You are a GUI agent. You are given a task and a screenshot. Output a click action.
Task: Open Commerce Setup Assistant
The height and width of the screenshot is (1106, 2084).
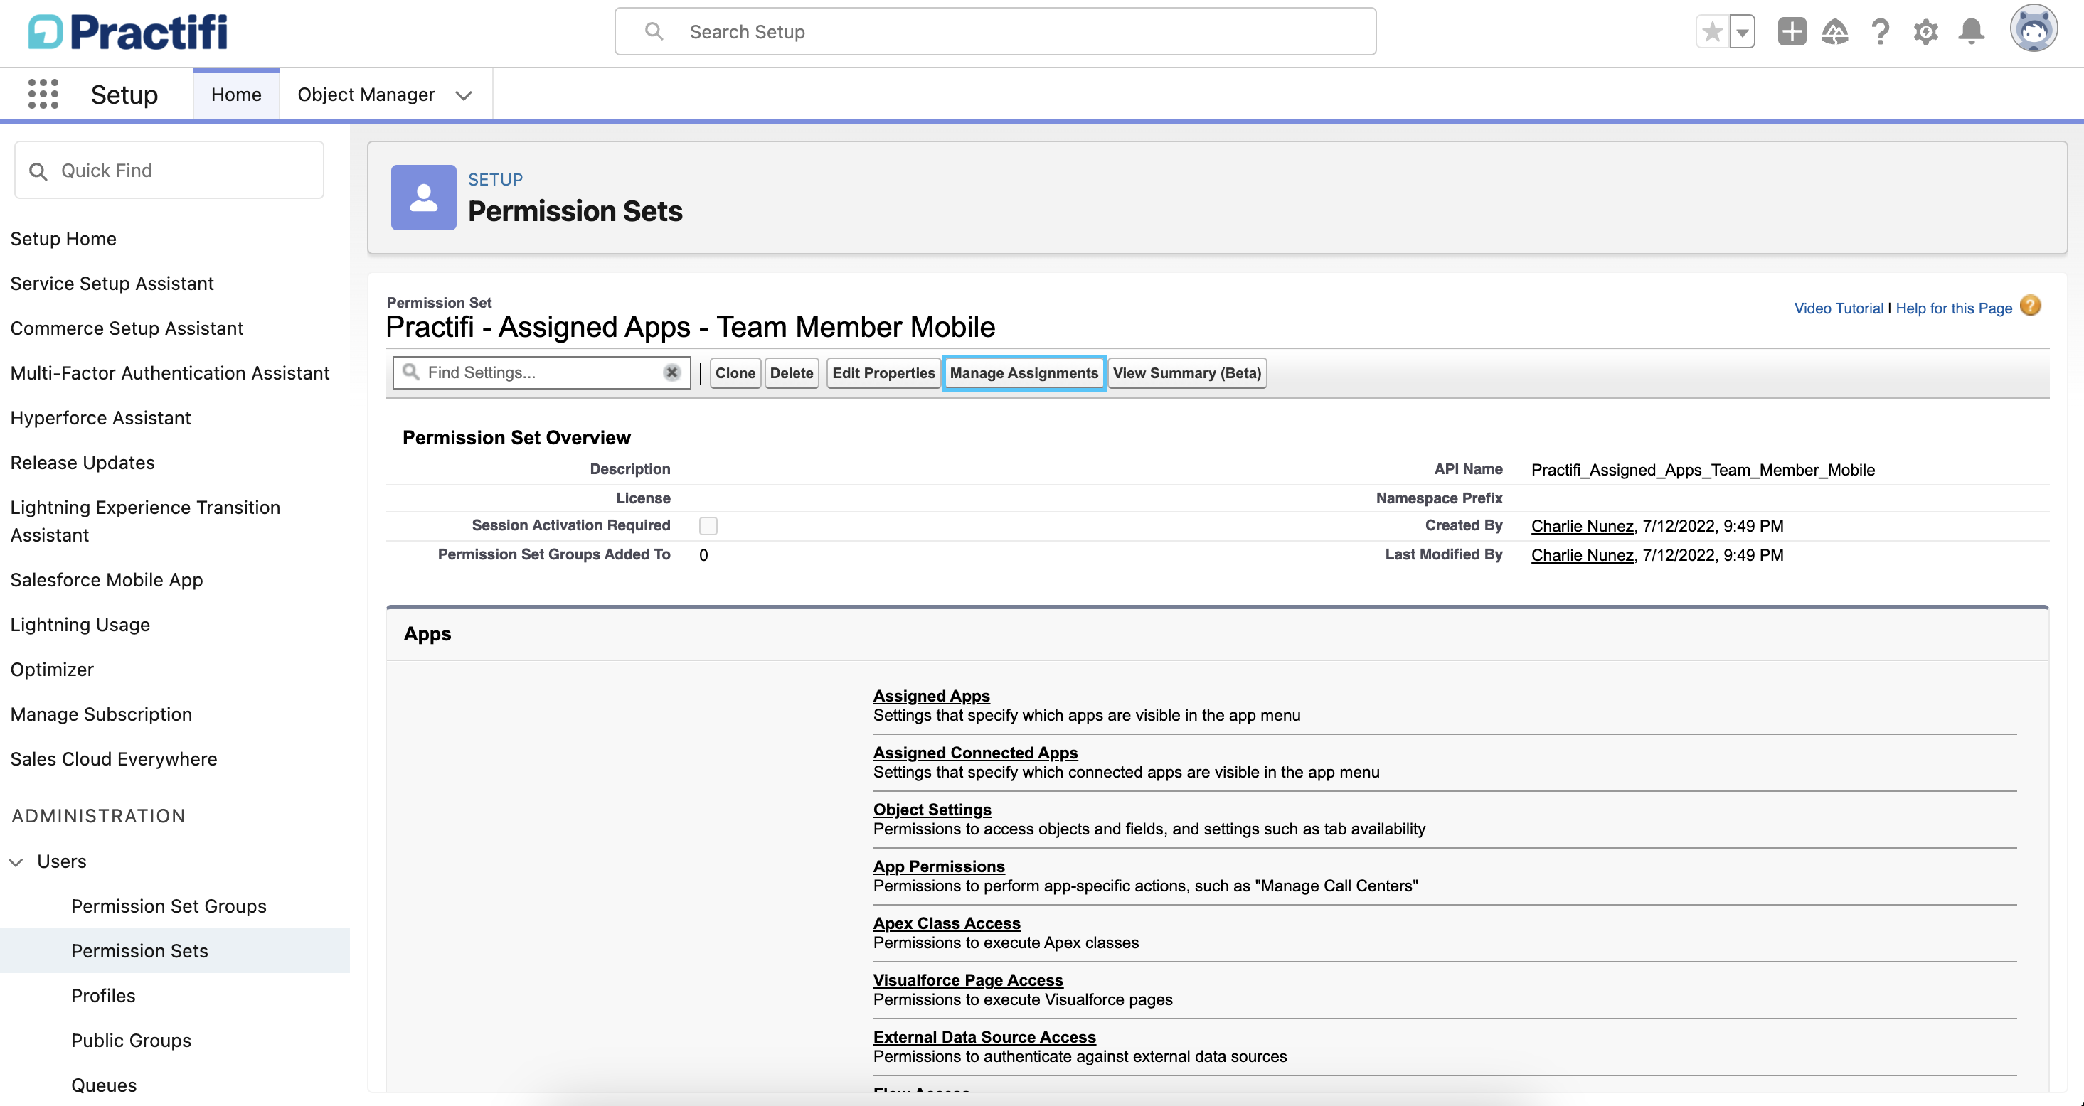[x=126, y=328]
